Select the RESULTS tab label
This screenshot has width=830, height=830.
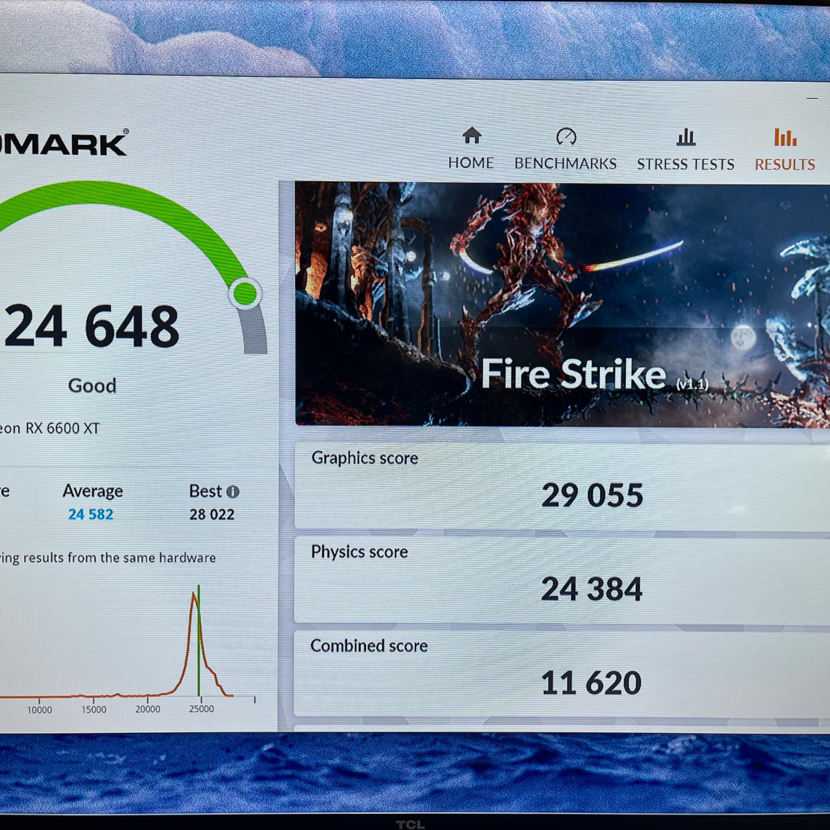pyautogui.click(x=785, y=165)
